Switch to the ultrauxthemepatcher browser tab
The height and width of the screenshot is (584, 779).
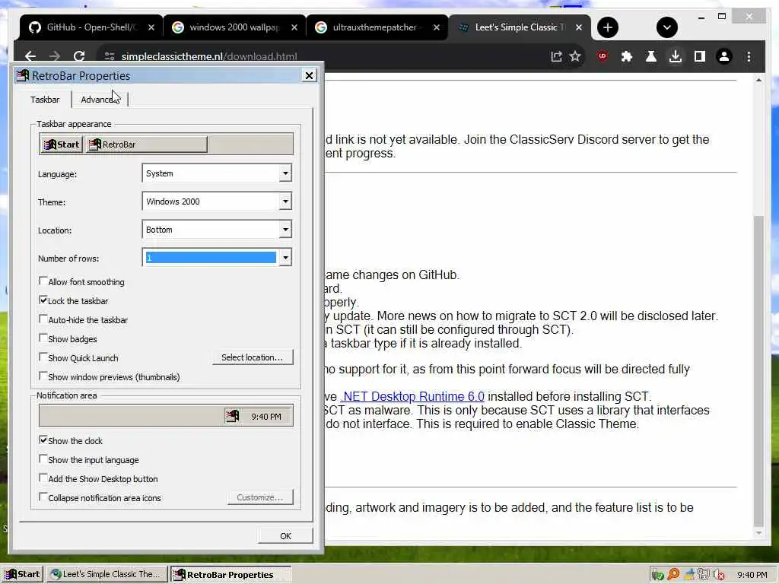click(x=377, y=27)
